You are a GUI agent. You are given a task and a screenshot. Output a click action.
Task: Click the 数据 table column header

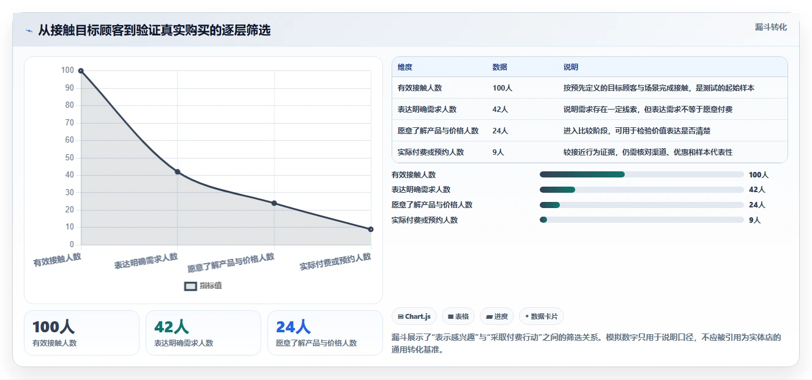[500, 67]
